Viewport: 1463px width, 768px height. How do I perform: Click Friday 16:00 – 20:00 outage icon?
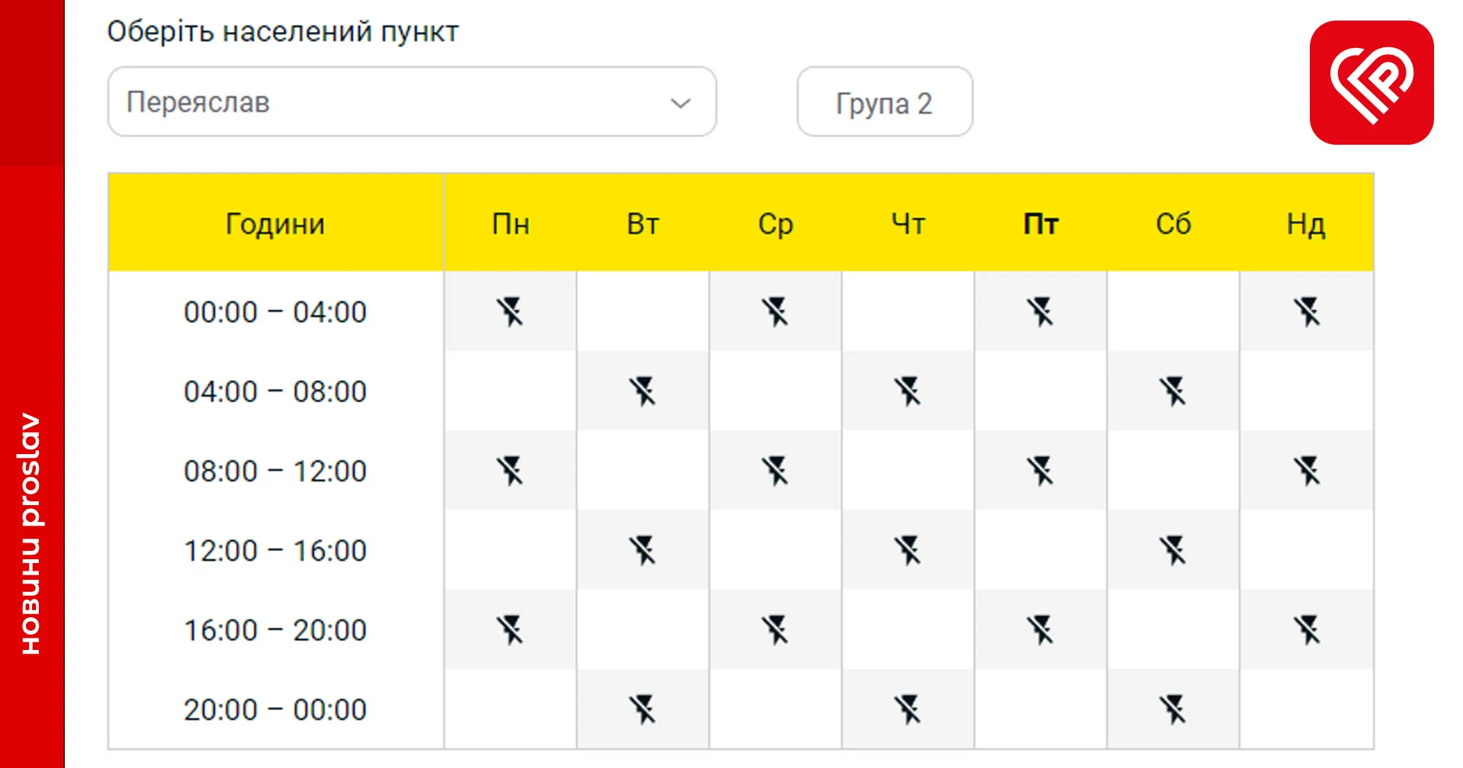coord(1040,630)
